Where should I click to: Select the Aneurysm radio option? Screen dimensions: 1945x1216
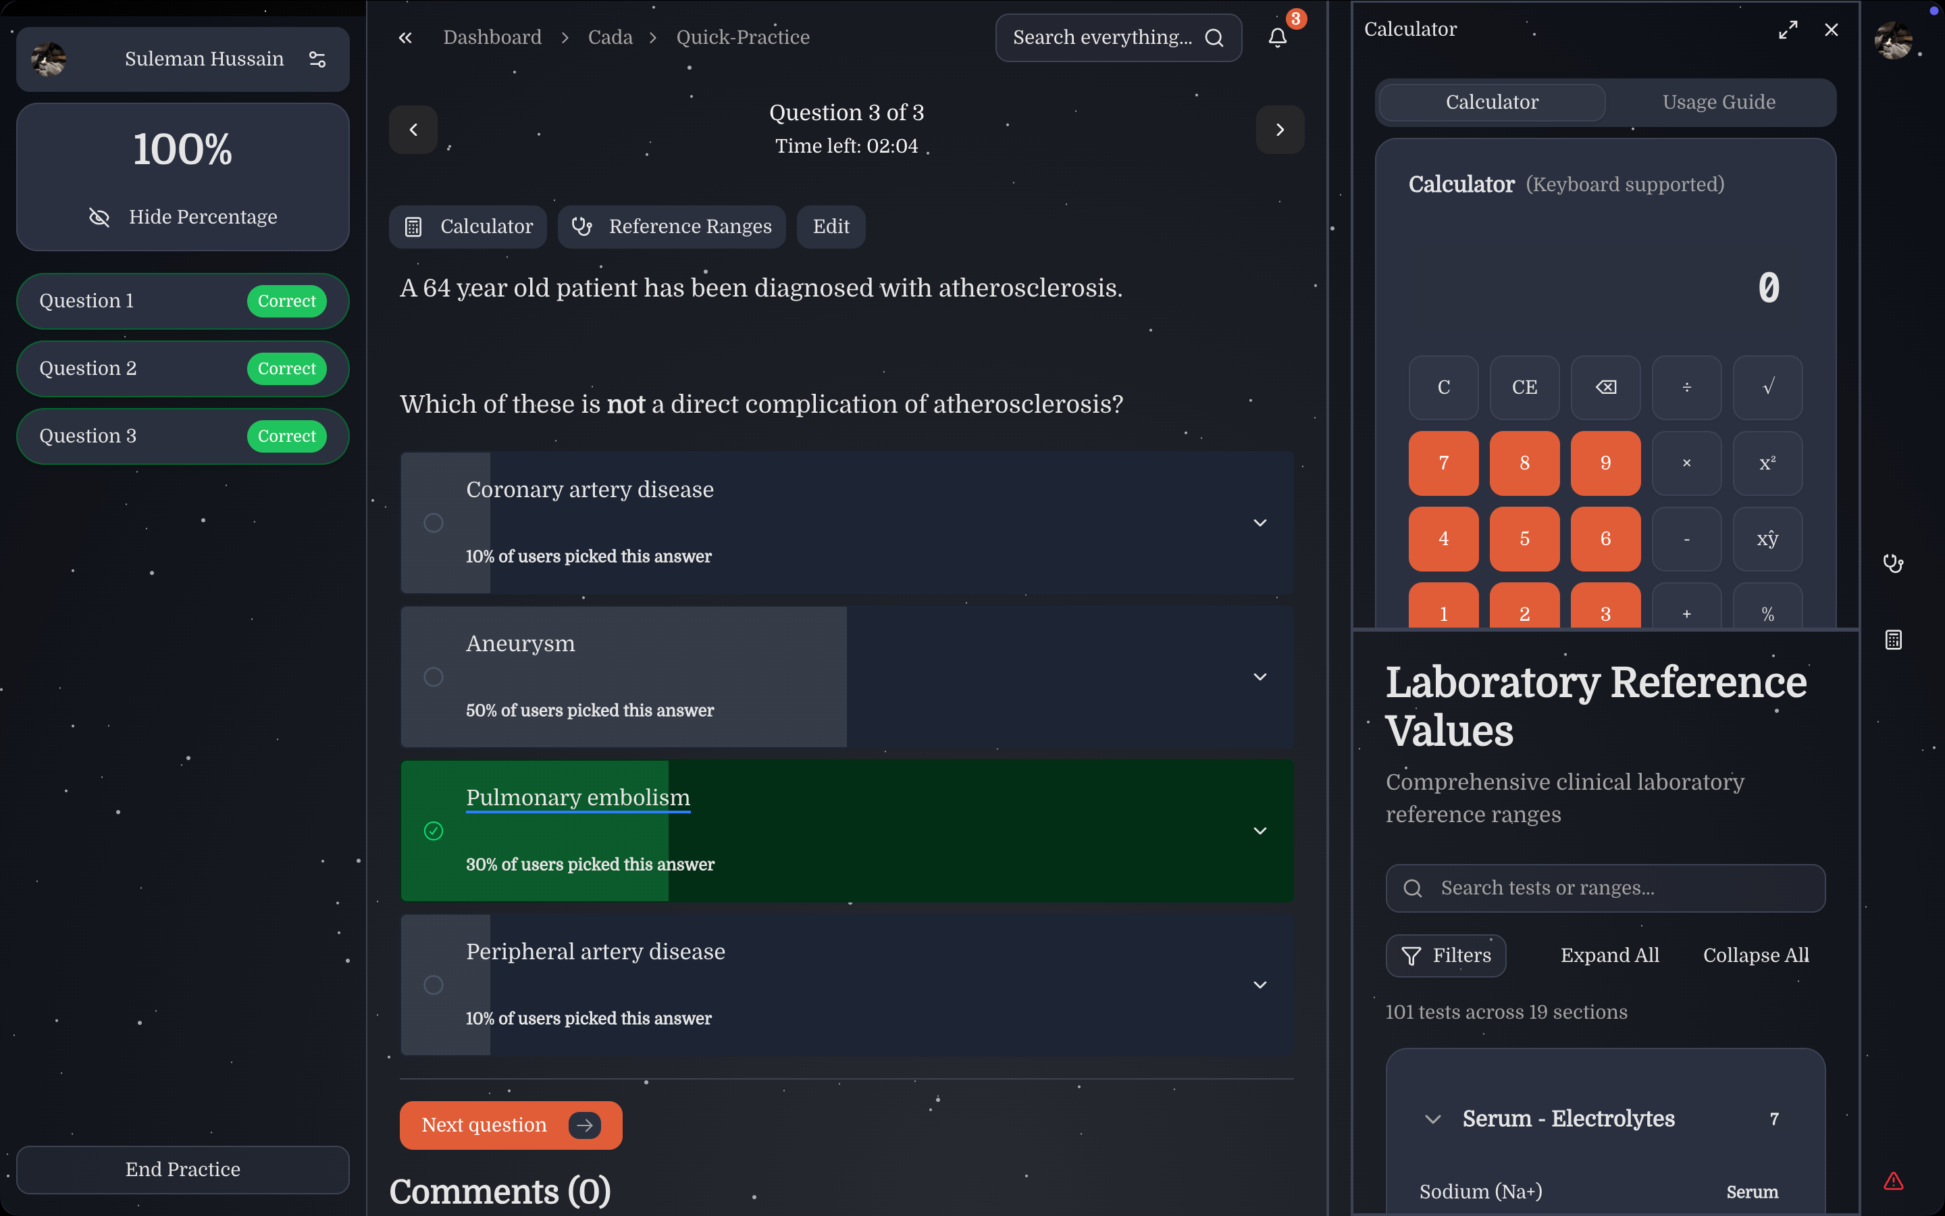(433, 677)
